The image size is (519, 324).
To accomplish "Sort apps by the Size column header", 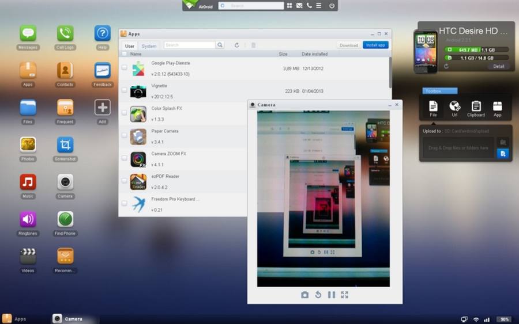I will (283, 54).
